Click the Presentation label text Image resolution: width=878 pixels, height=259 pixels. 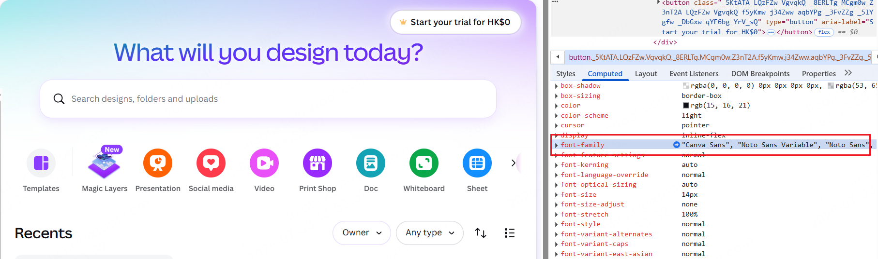(158, 189)
